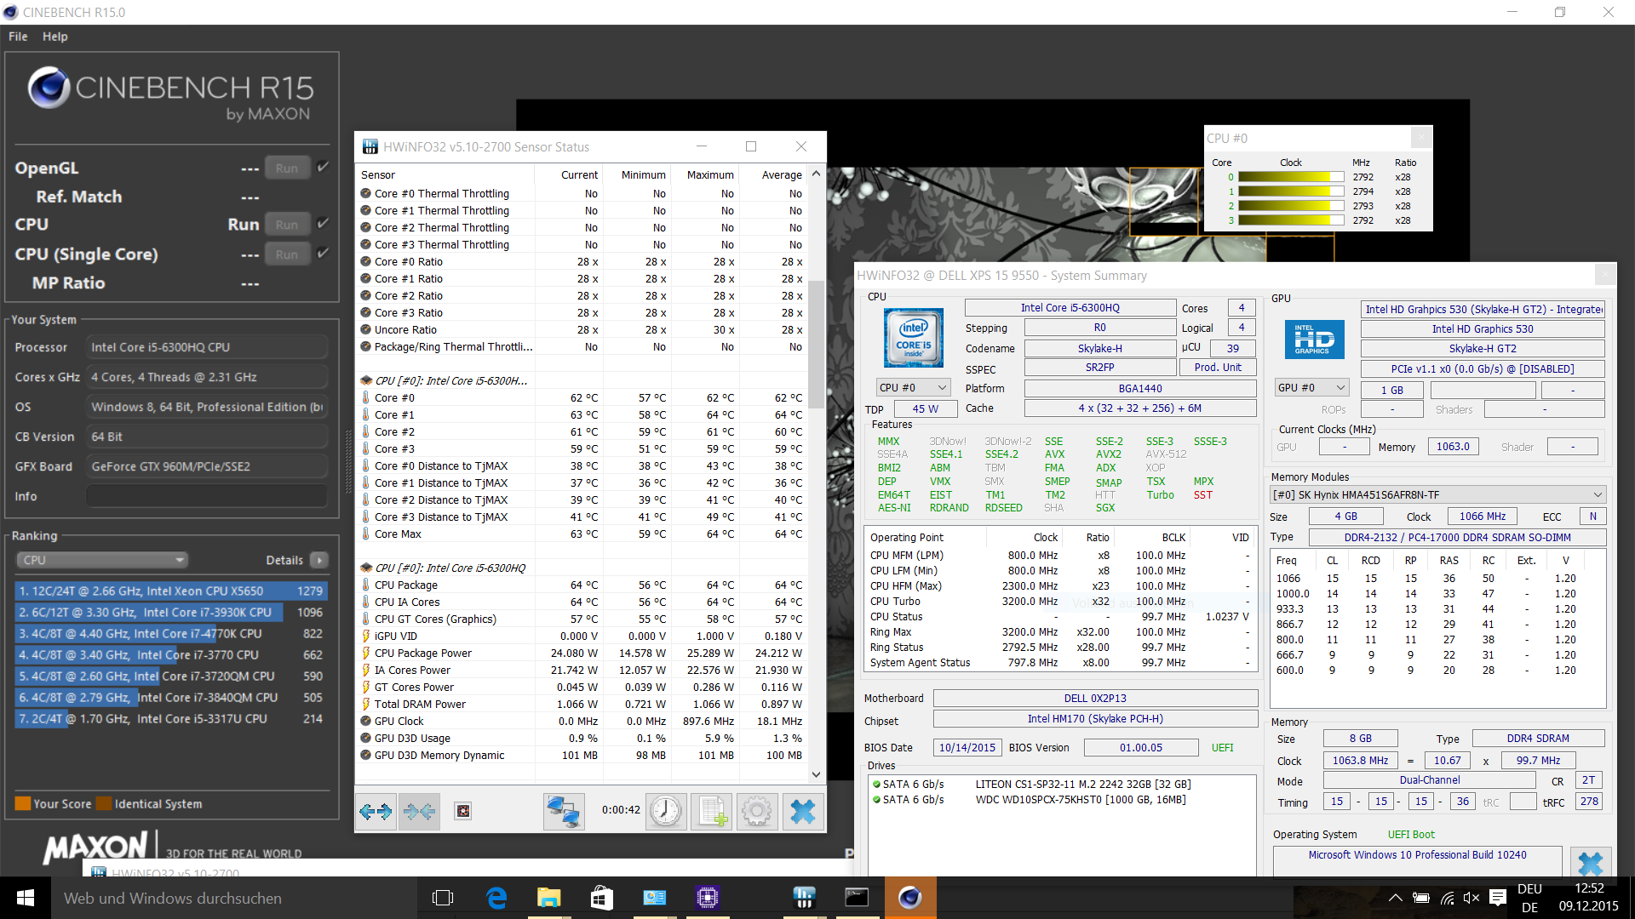1635x919 pixels.
Task: Open the Help menu
Action: pyautogui.click(x=54, y=37)
